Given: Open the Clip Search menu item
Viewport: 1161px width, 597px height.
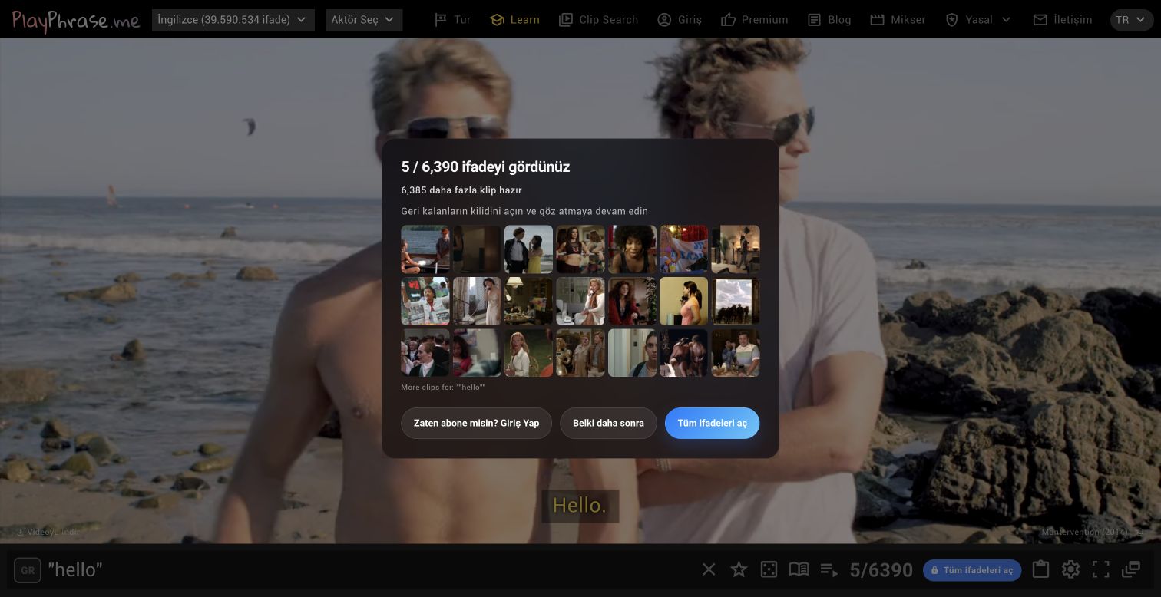Looking at the screenshot, I should click(598, 20).
